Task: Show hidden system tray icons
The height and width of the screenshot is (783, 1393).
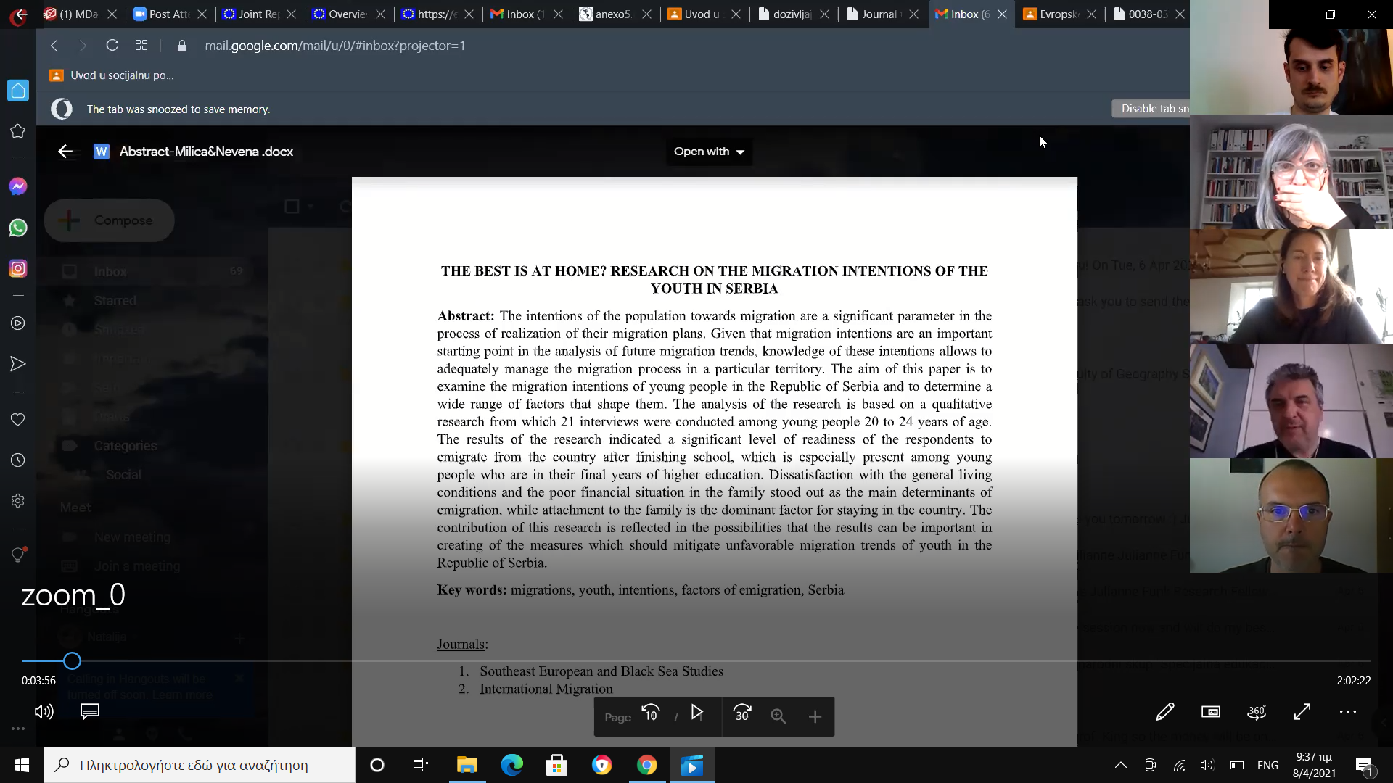Action: pos(1121,765)
